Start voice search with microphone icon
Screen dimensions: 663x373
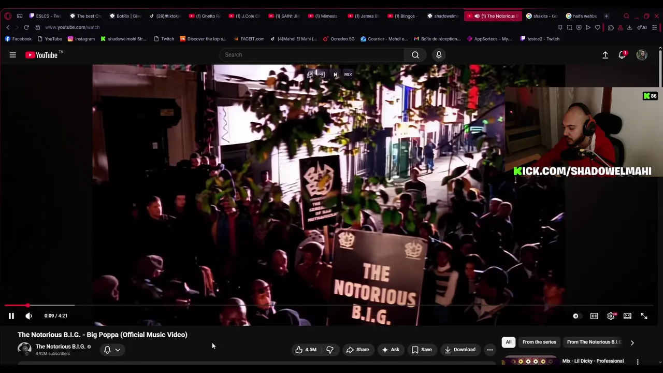[x=439, y=55]
